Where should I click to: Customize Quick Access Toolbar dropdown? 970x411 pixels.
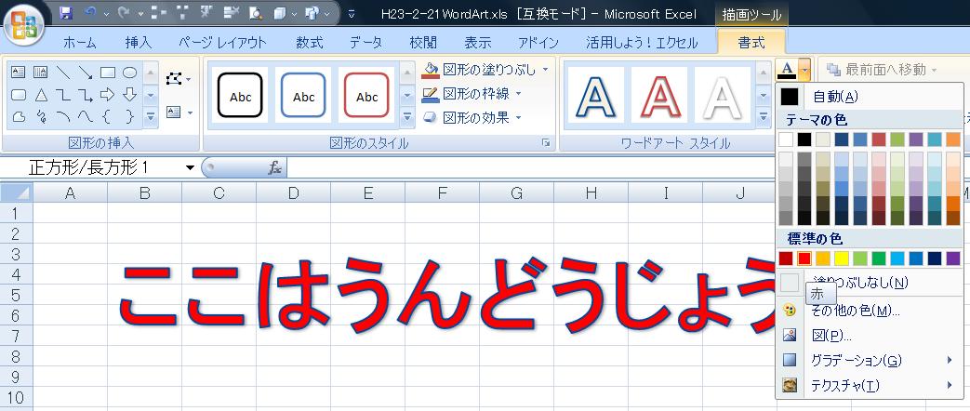coord(352,14)
